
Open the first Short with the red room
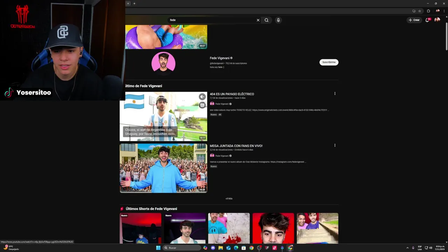coord(140,228)
